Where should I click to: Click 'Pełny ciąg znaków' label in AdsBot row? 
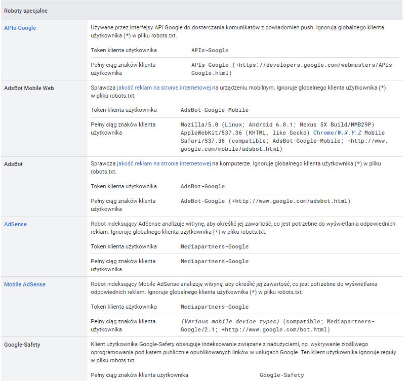[123, 205]
